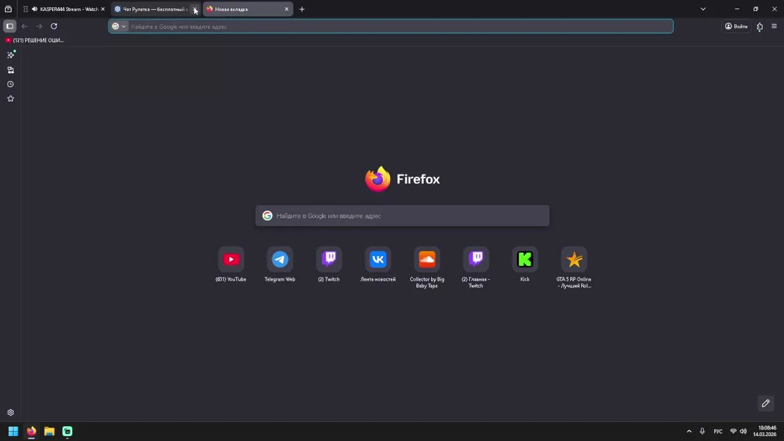
Task: Go forward with the right arrow icon
Action: point(39,26)
